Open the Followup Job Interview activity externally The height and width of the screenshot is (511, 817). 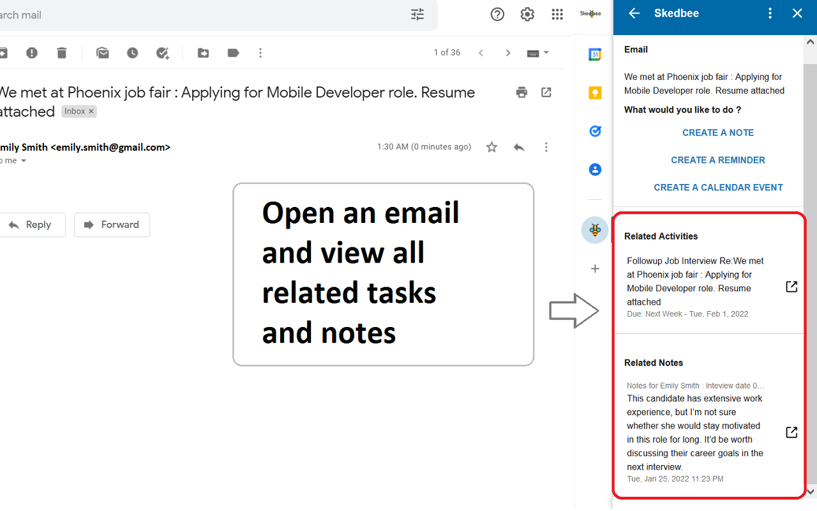pos(791,287)
